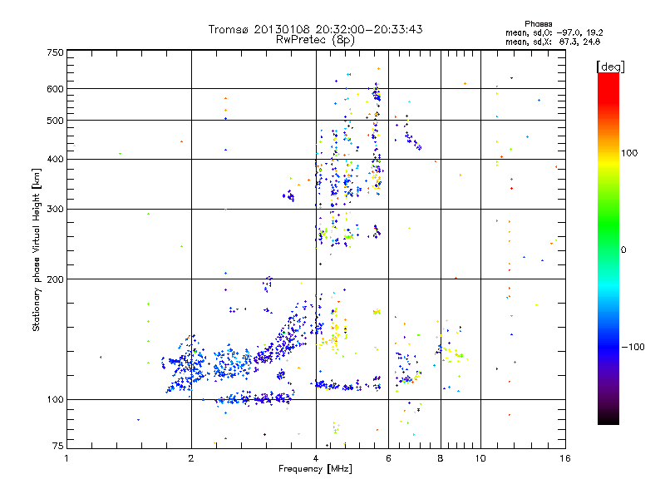This screenshot has width=665, height=499.
Task: Click the 'Phases' header label
Action: tap(538, 24)
